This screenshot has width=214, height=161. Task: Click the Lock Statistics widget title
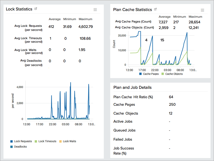pyautogui.click(x=19, y=9)
